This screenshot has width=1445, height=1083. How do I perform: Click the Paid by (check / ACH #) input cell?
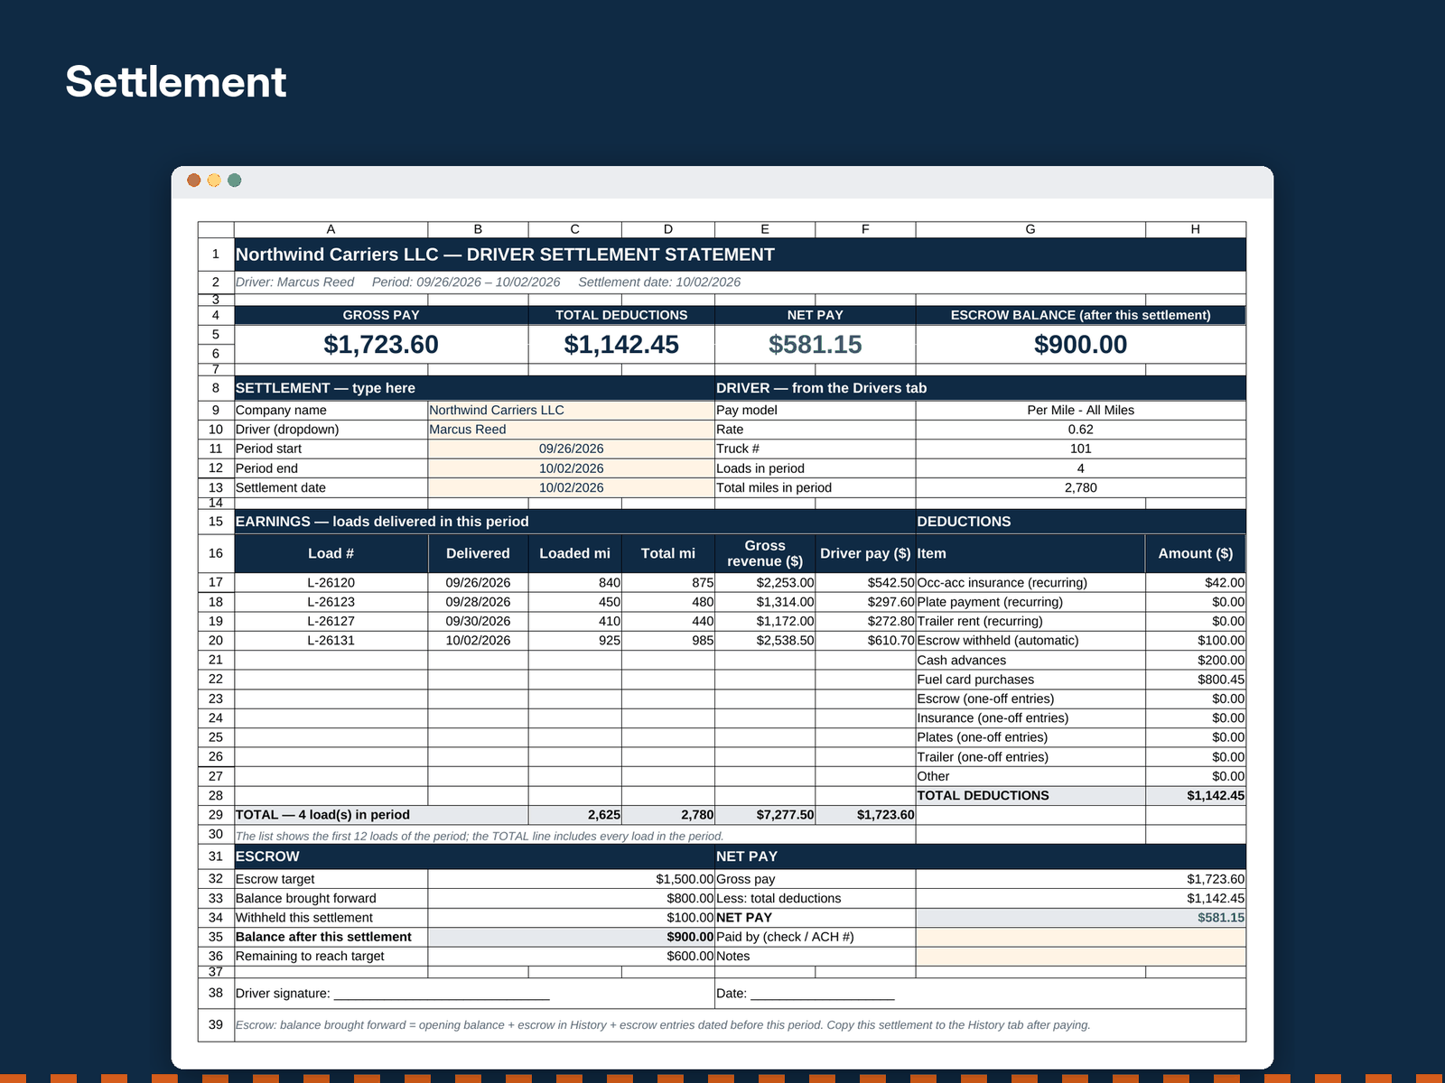[x=1081, y=937]
